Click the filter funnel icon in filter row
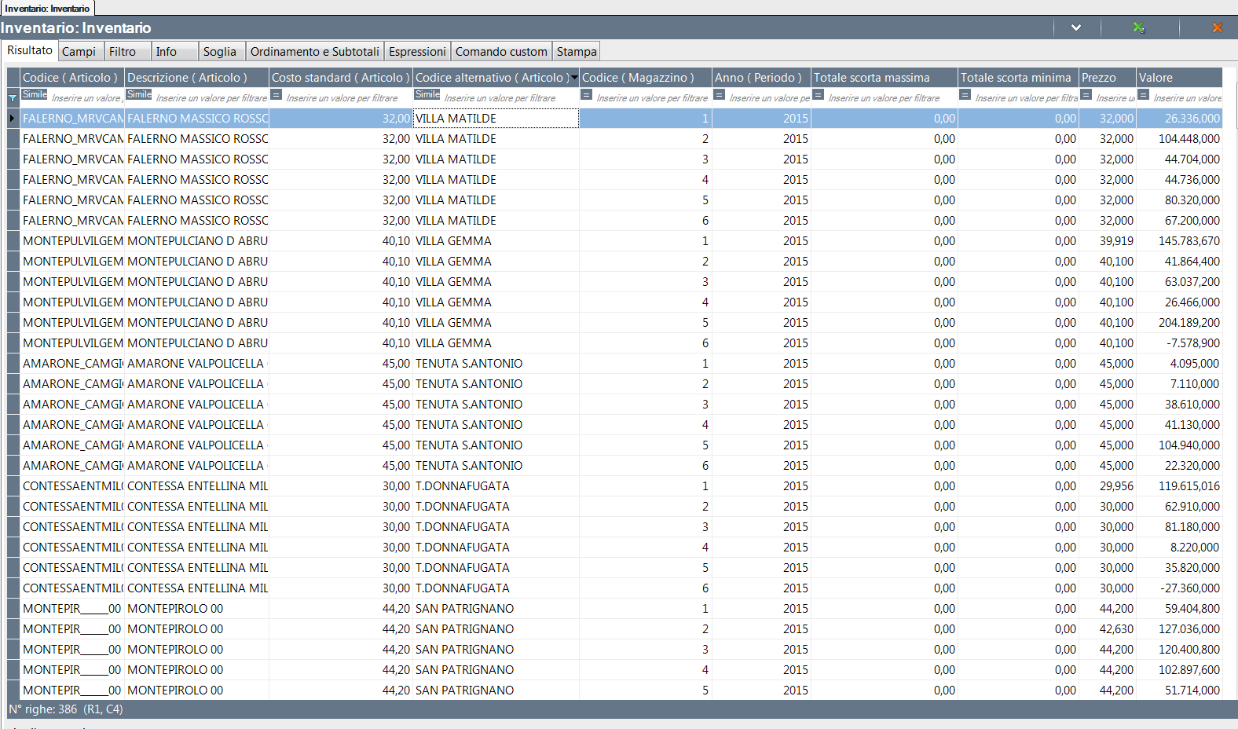 13,98
